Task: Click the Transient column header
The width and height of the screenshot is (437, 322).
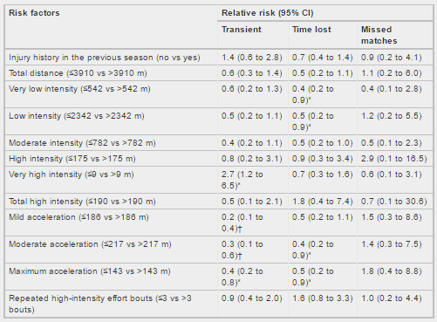Action: 242,30
